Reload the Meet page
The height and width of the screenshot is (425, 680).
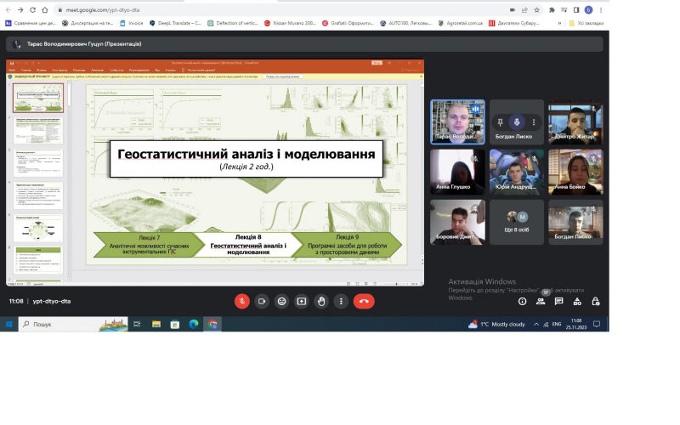(32, 10)
